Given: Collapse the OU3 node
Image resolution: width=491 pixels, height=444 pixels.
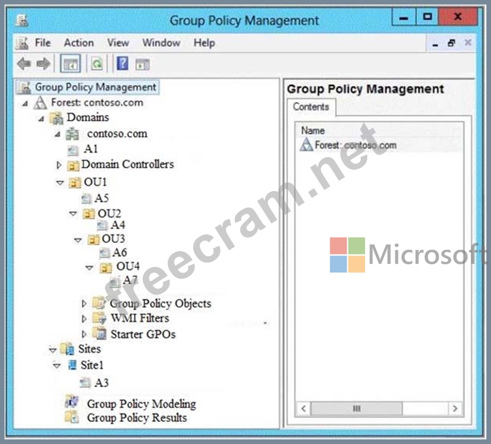Looking at the screenshot, I should [x=78, y=241].
